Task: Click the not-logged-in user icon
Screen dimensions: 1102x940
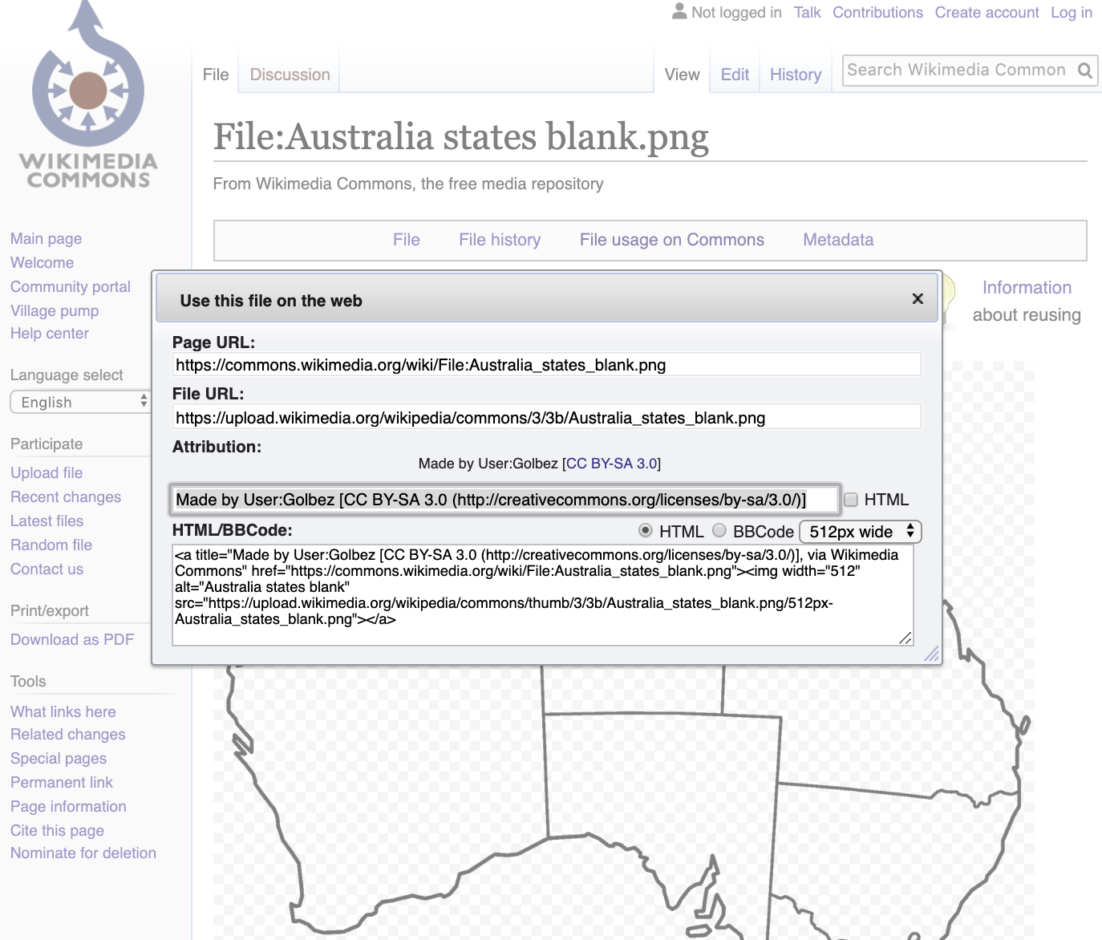Action: click(679, 11)
